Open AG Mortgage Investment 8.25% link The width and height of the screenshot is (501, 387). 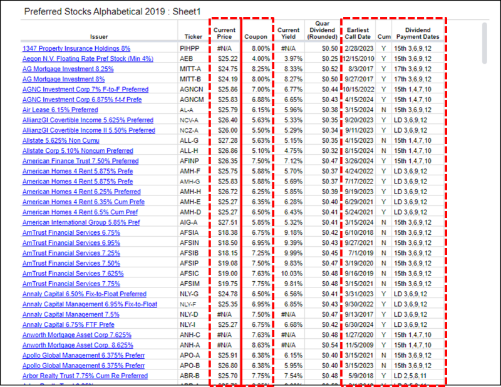pos(68,69)
